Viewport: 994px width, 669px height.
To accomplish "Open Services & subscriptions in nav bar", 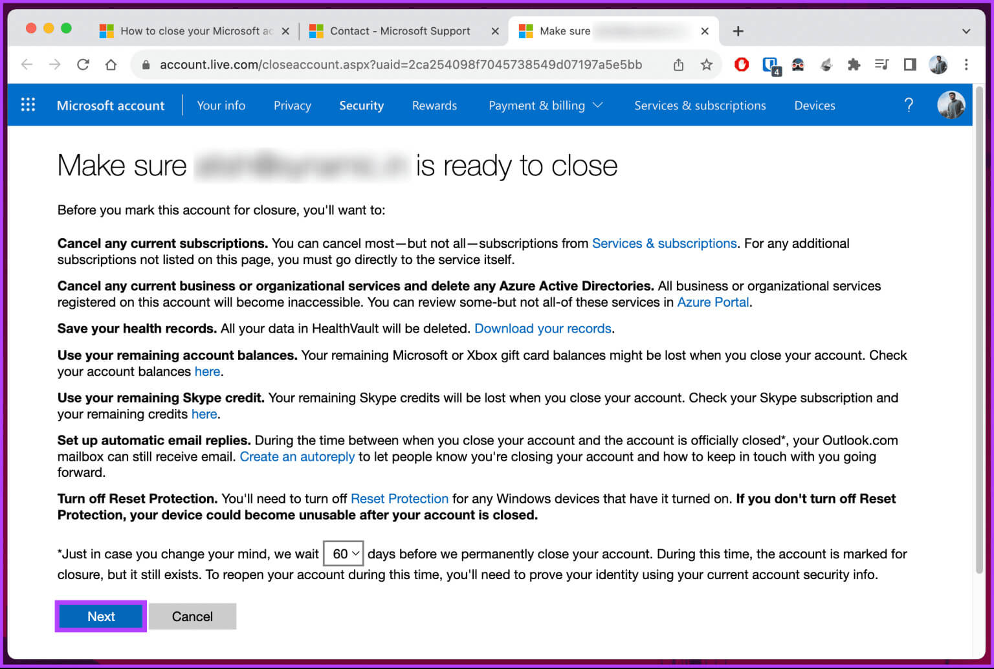I will pos(700,105).
